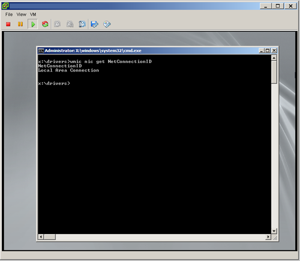The width and height of the screenshot is (300, 261).
Task: Click the last x:\drivers> prompt line
Action: (x=54, y=84)
